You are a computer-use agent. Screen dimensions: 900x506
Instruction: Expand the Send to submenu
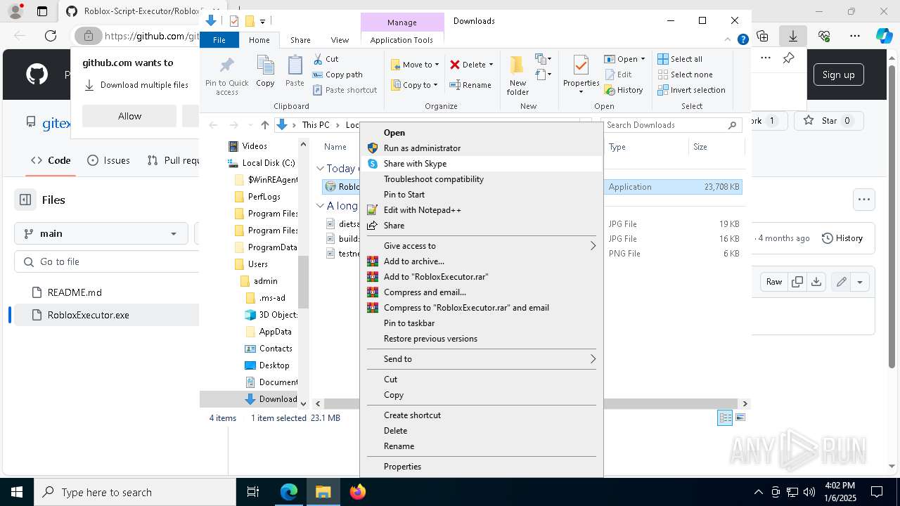point(482,359)
